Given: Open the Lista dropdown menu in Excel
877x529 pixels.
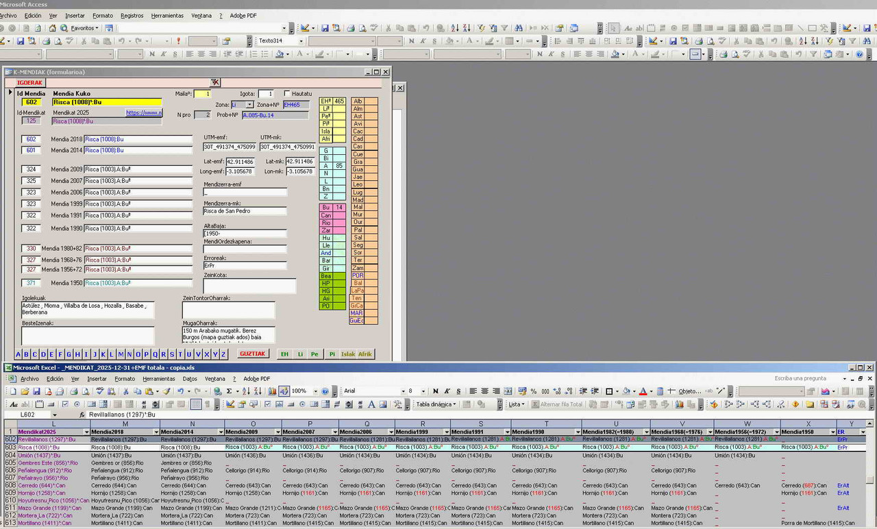Looking at the screenshot, I should click(516, 404).
